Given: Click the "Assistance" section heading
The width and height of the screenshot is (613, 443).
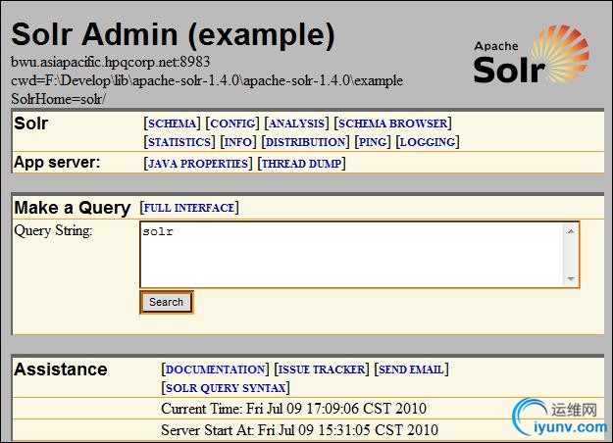Looking at the screenshot, I should click(x=61, y=369).
